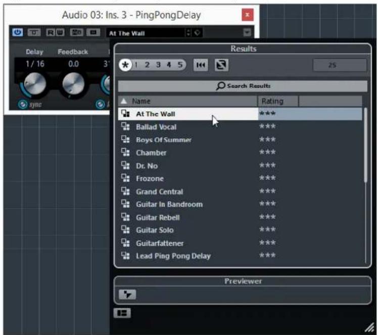Click the rating stars for Dr. No
This screenshot has width=378, height=335.
267,165
